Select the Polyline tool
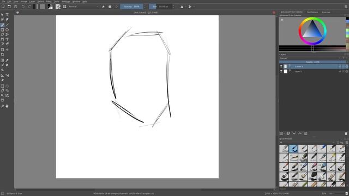 [7, 34]
